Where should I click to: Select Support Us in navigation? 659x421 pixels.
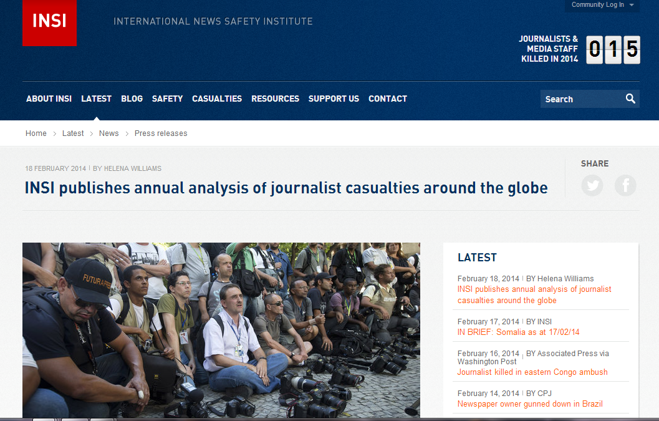tap(334, 99)
